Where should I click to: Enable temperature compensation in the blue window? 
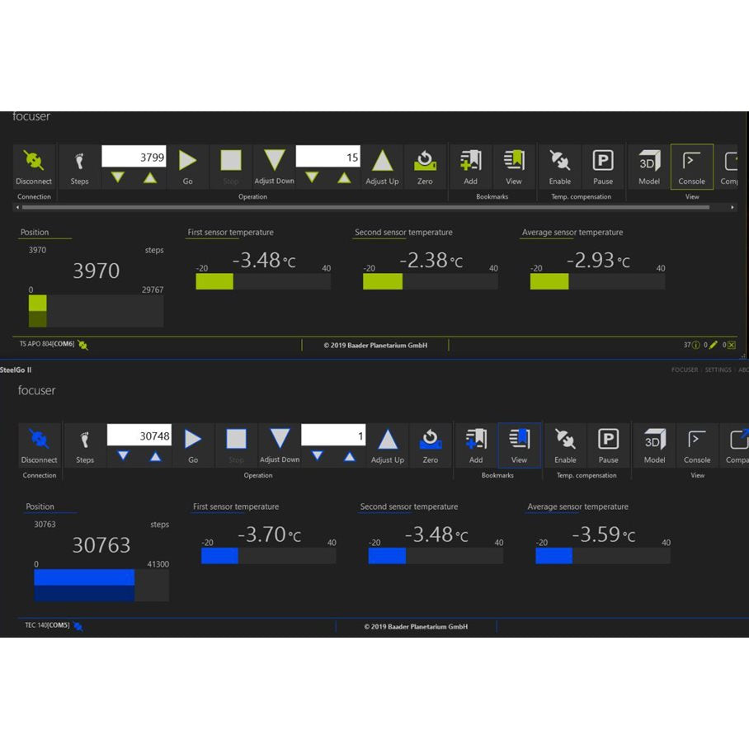pos(565,445)
